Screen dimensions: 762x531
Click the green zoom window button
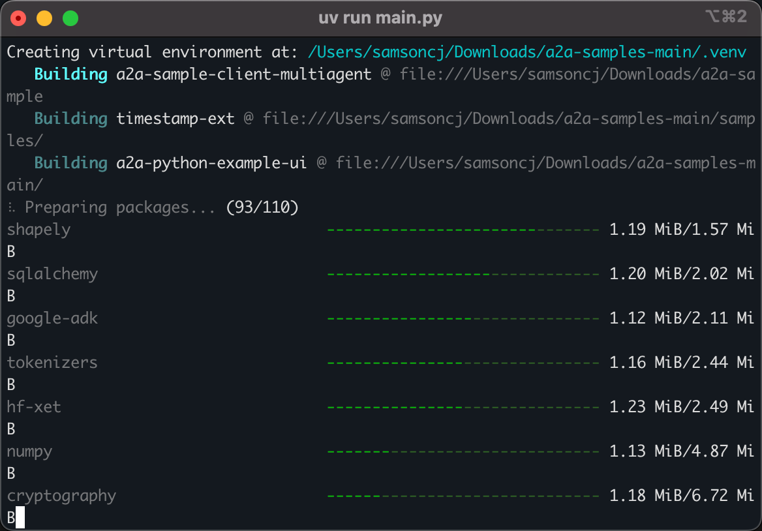(x=70, y=18)
